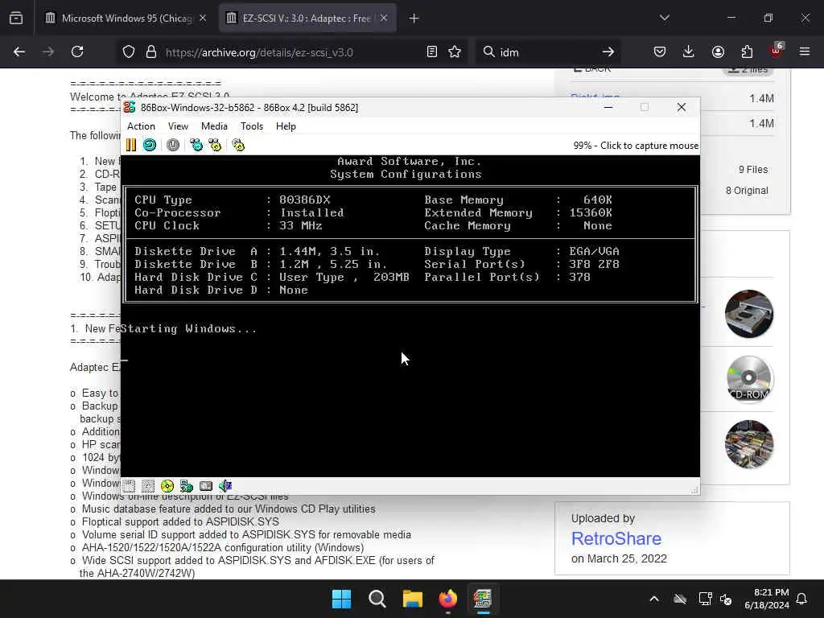824x618 pixels.
Task: Click the uBlock extension icon with badge
Action: click(777, 51)
